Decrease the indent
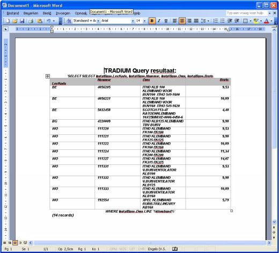 (x=230, y=21)
